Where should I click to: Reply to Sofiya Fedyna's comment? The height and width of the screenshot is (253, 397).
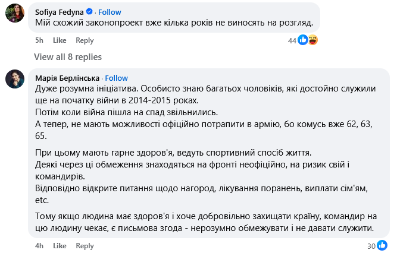coord(85,40)
